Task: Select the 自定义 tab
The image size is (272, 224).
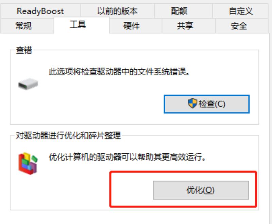Action: click(240, 11)
